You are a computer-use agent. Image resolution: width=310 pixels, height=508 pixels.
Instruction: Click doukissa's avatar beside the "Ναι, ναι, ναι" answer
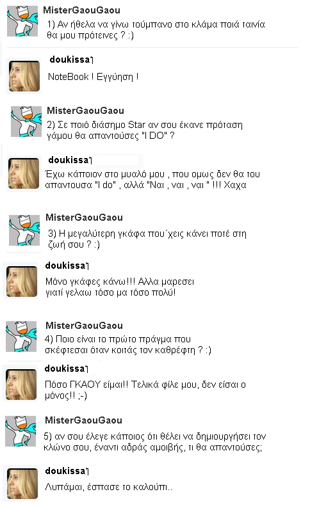pos(23,173)
